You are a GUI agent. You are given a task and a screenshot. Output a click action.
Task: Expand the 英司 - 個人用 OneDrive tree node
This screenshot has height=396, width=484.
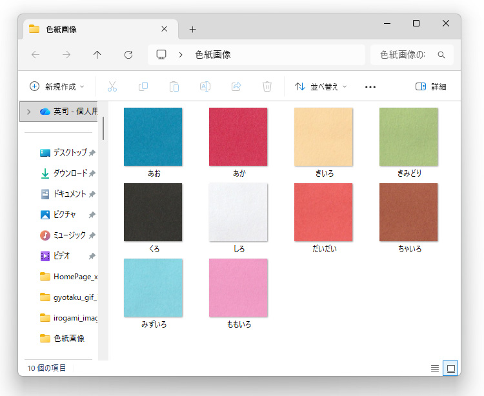[x=29, y=112]
